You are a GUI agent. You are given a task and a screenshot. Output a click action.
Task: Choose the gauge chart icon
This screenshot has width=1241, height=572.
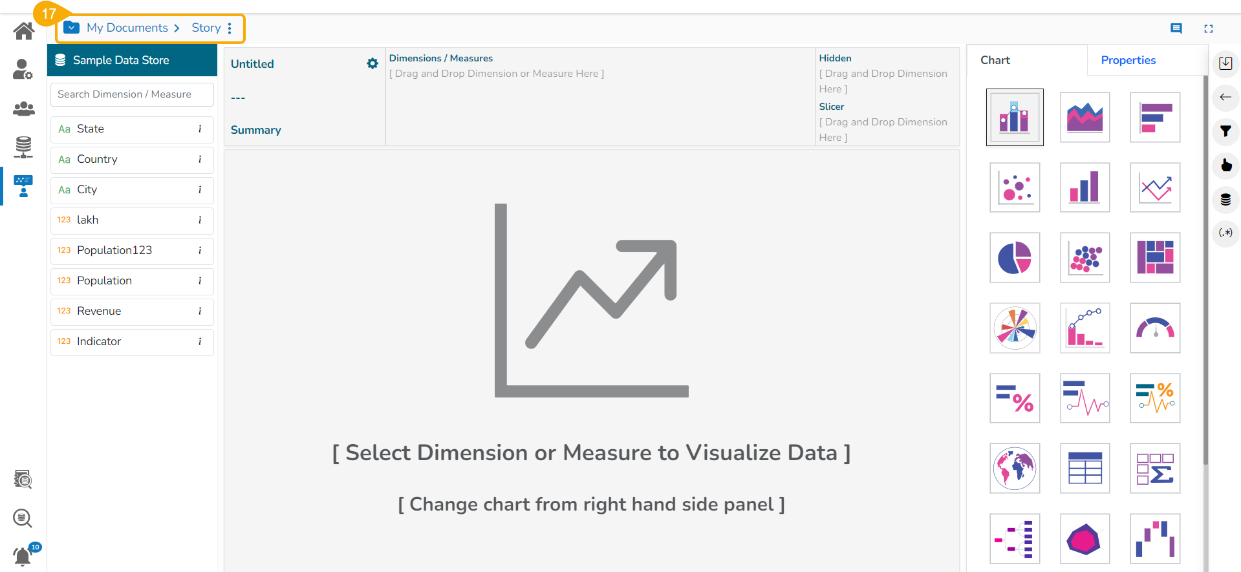pyautogui.click(x=1155, y=328)
